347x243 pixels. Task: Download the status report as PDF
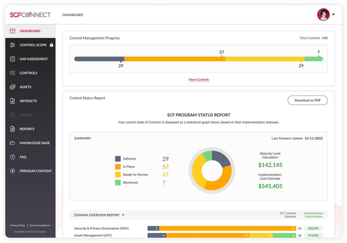pos(308,100)
